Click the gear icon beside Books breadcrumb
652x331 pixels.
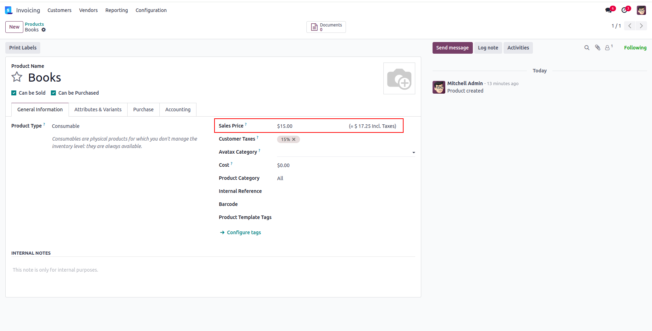tap(44, 30)
